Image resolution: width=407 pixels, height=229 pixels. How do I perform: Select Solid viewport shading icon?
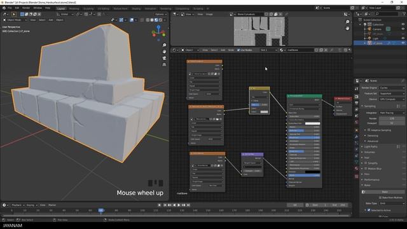tap(152, 20)
